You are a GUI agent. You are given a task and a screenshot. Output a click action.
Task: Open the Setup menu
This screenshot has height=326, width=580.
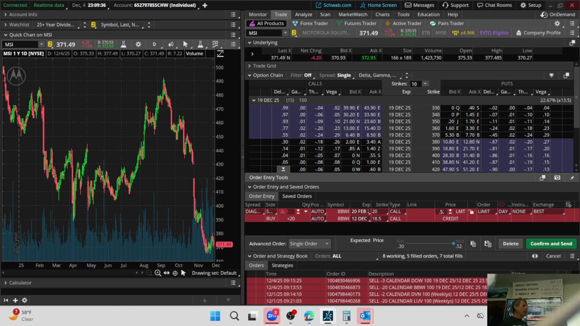[531, 5]
